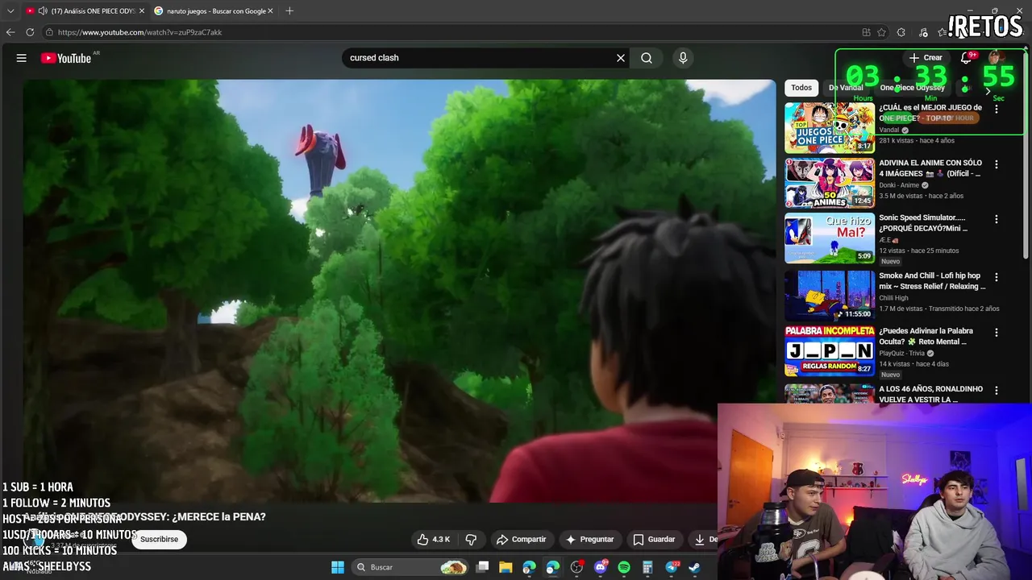Screen dimensions: 1032x580
Task: Open the YouTube guide hamburger menu
Action: click(x=22, y=58)
